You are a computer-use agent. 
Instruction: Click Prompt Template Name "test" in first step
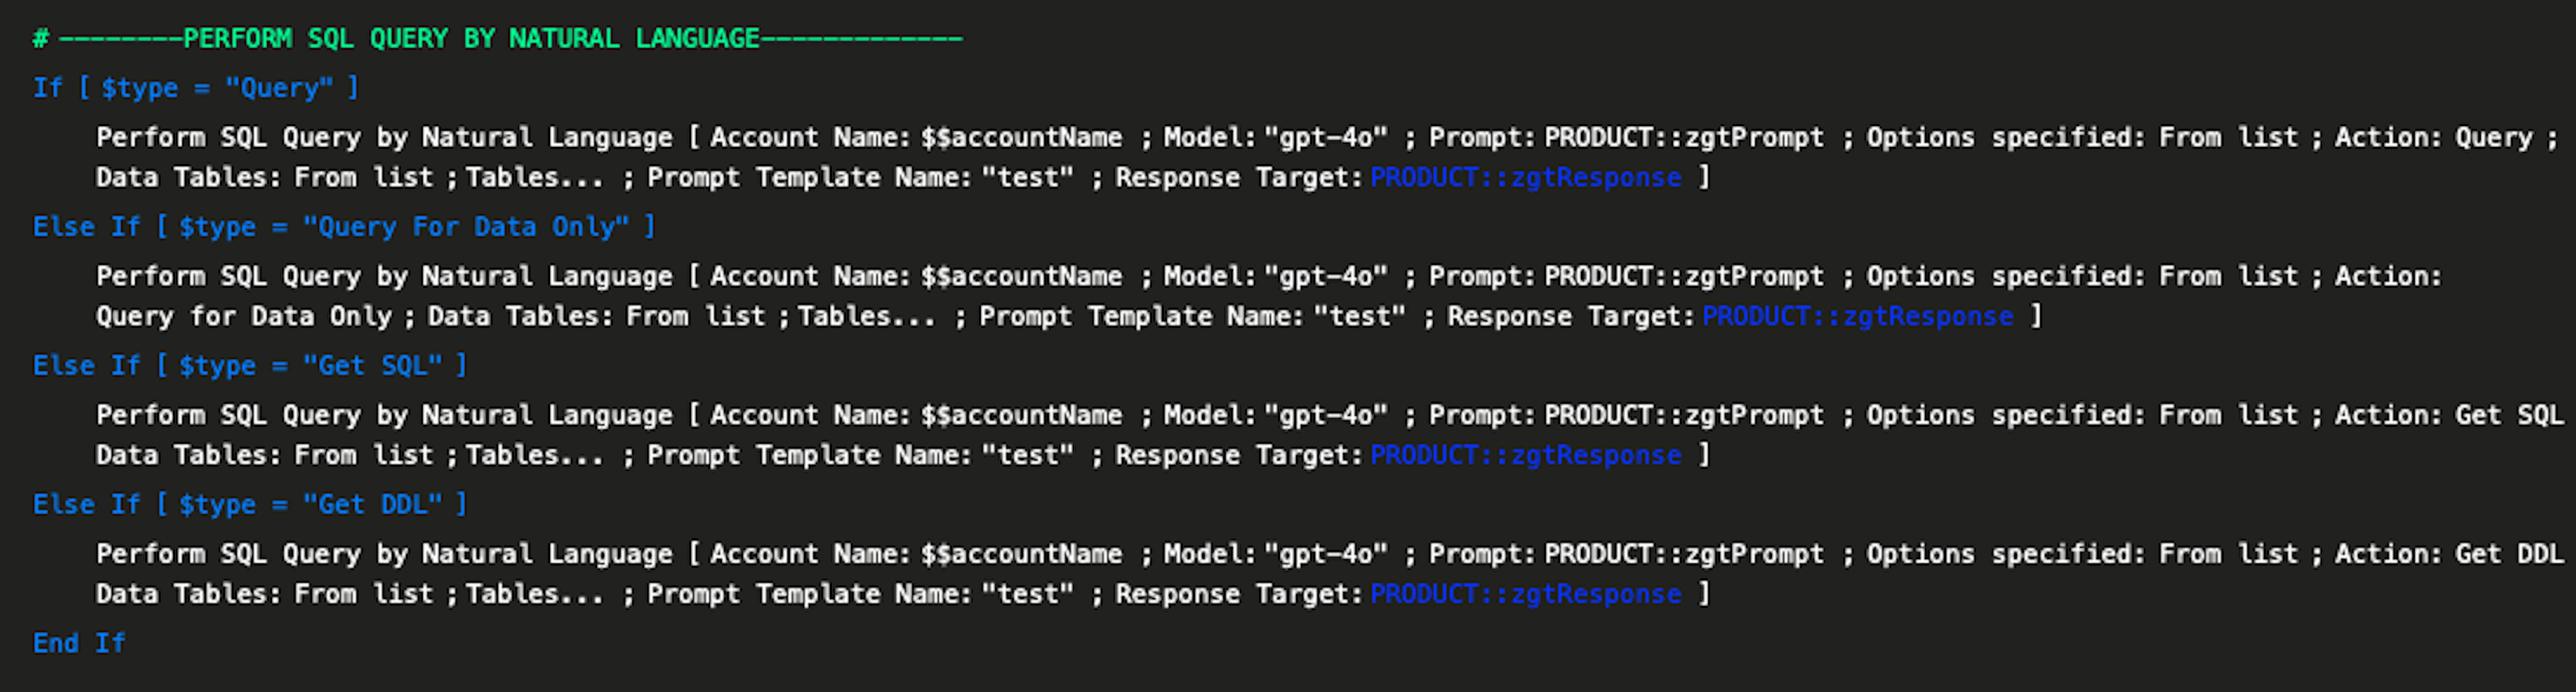click(1028, 178)
